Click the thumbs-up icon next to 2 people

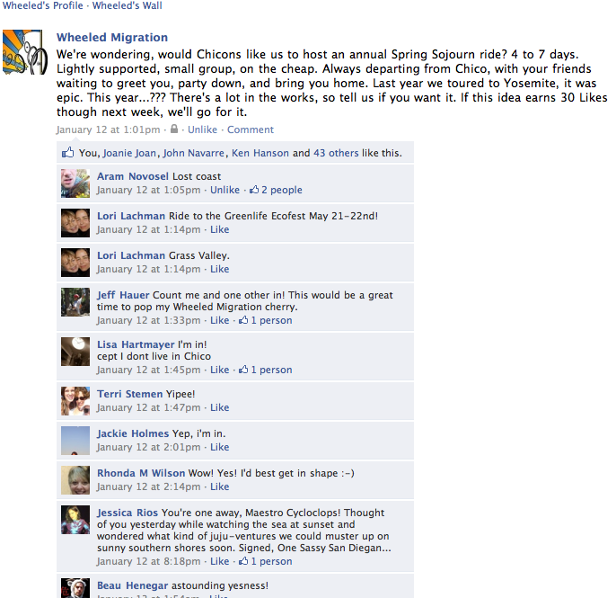pos(254,190)
